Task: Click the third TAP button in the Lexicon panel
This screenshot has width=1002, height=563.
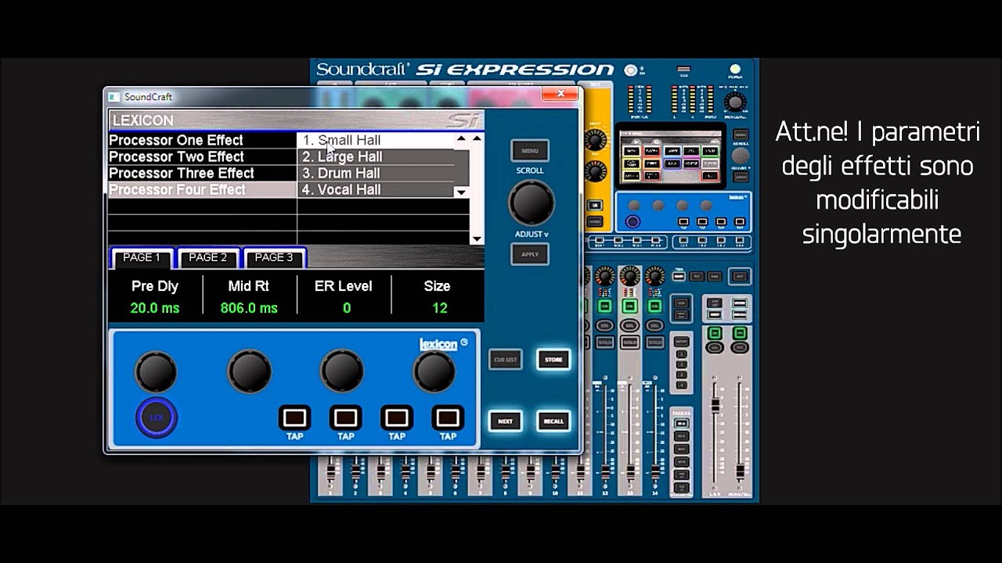Action: coord(397,418)
